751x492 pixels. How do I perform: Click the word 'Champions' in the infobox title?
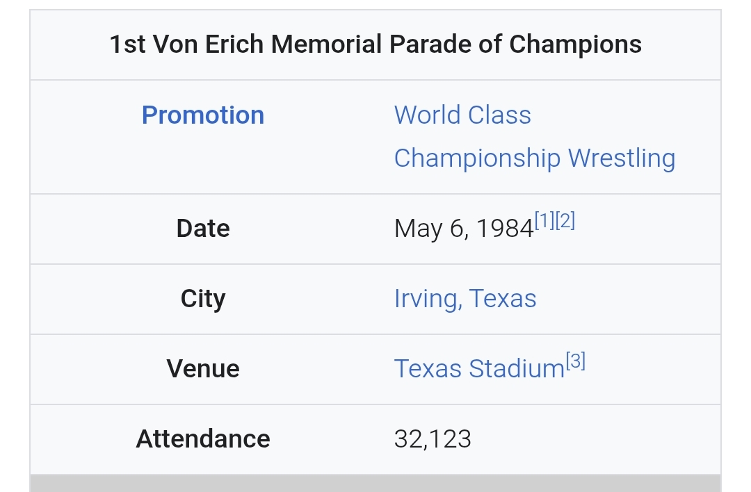575,45
